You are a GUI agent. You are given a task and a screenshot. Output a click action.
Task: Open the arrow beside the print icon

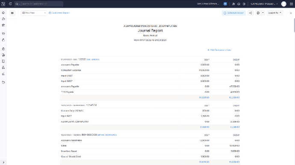coord(263,13)
